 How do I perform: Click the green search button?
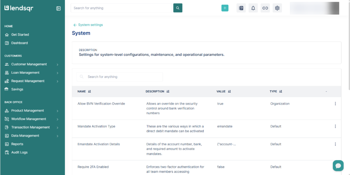click(x=178, y=8)
